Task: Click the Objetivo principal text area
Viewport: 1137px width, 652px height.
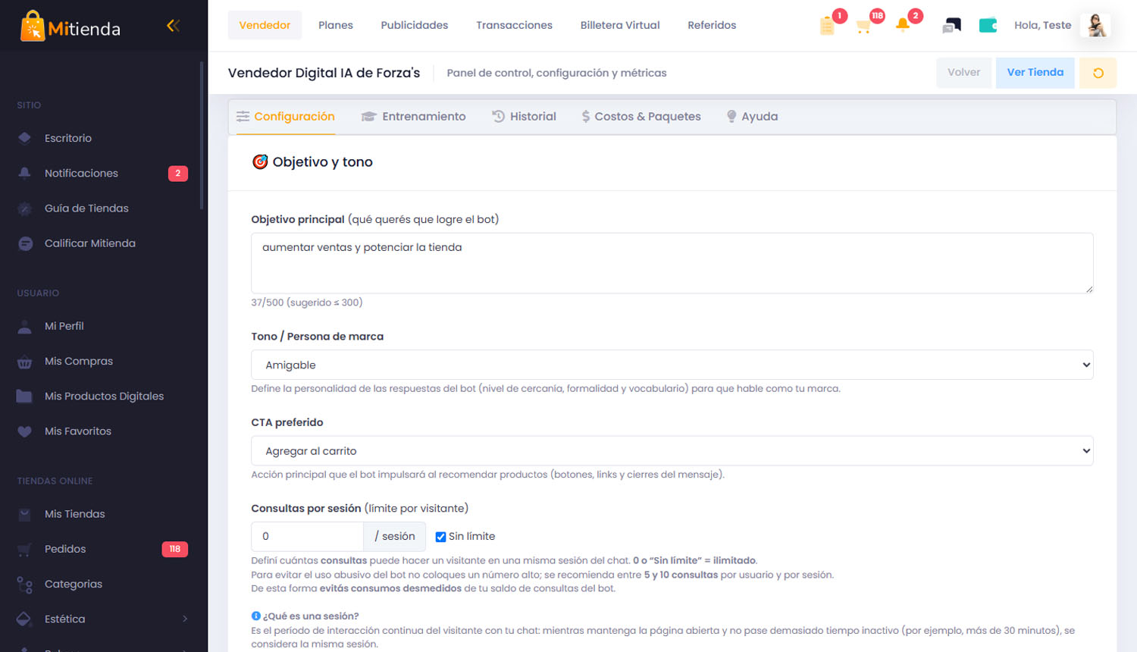Action: point(672,263)
